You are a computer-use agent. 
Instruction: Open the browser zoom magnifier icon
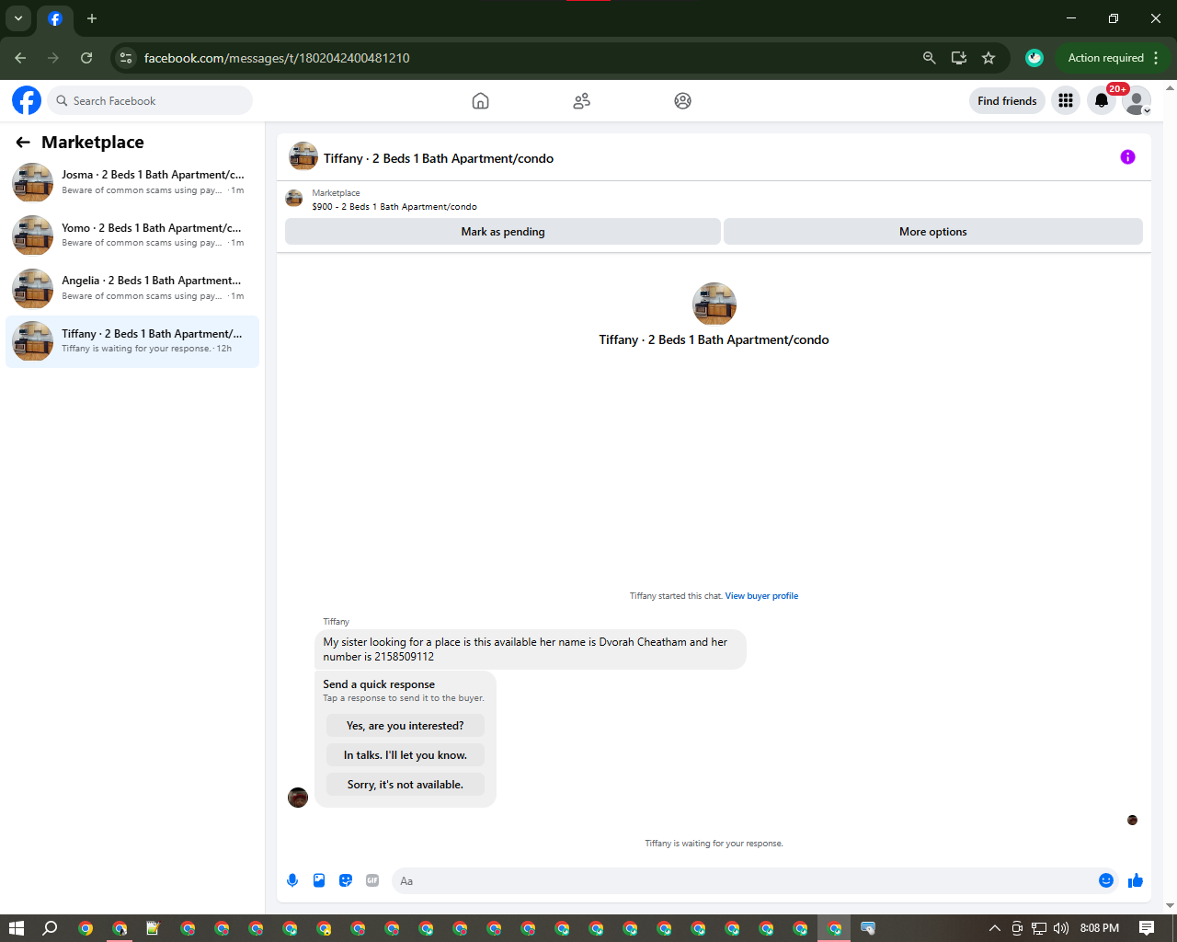pyautogui.click(x=930, y=58)
